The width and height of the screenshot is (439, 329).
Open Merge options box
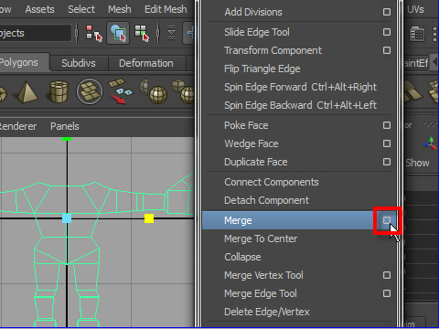387,220
